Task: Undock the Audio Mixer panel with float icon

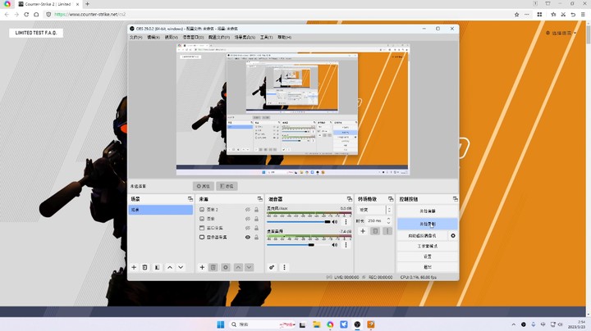Action: [x=350, y=199]
